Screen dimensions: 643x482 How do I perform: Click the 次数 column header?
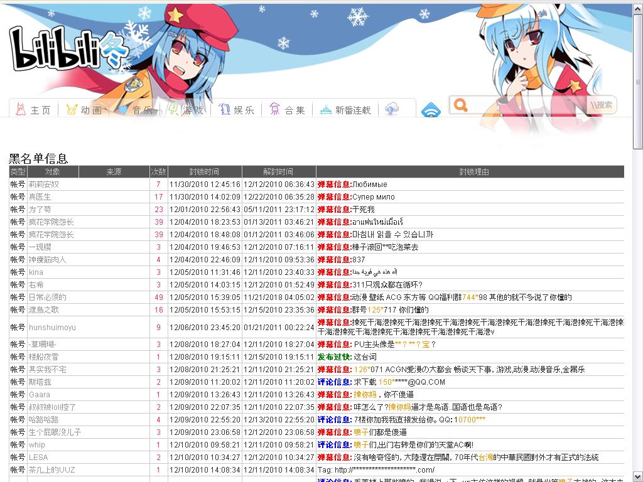pos(158,172)
